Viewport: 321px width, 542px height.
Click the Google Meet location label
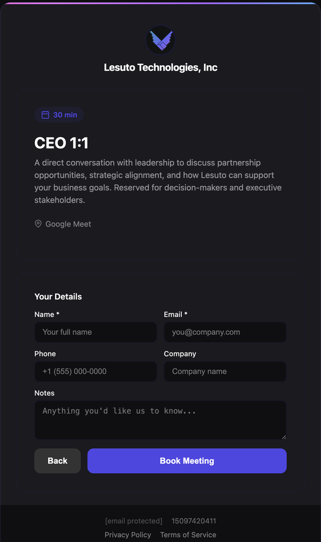click(68, 224)
